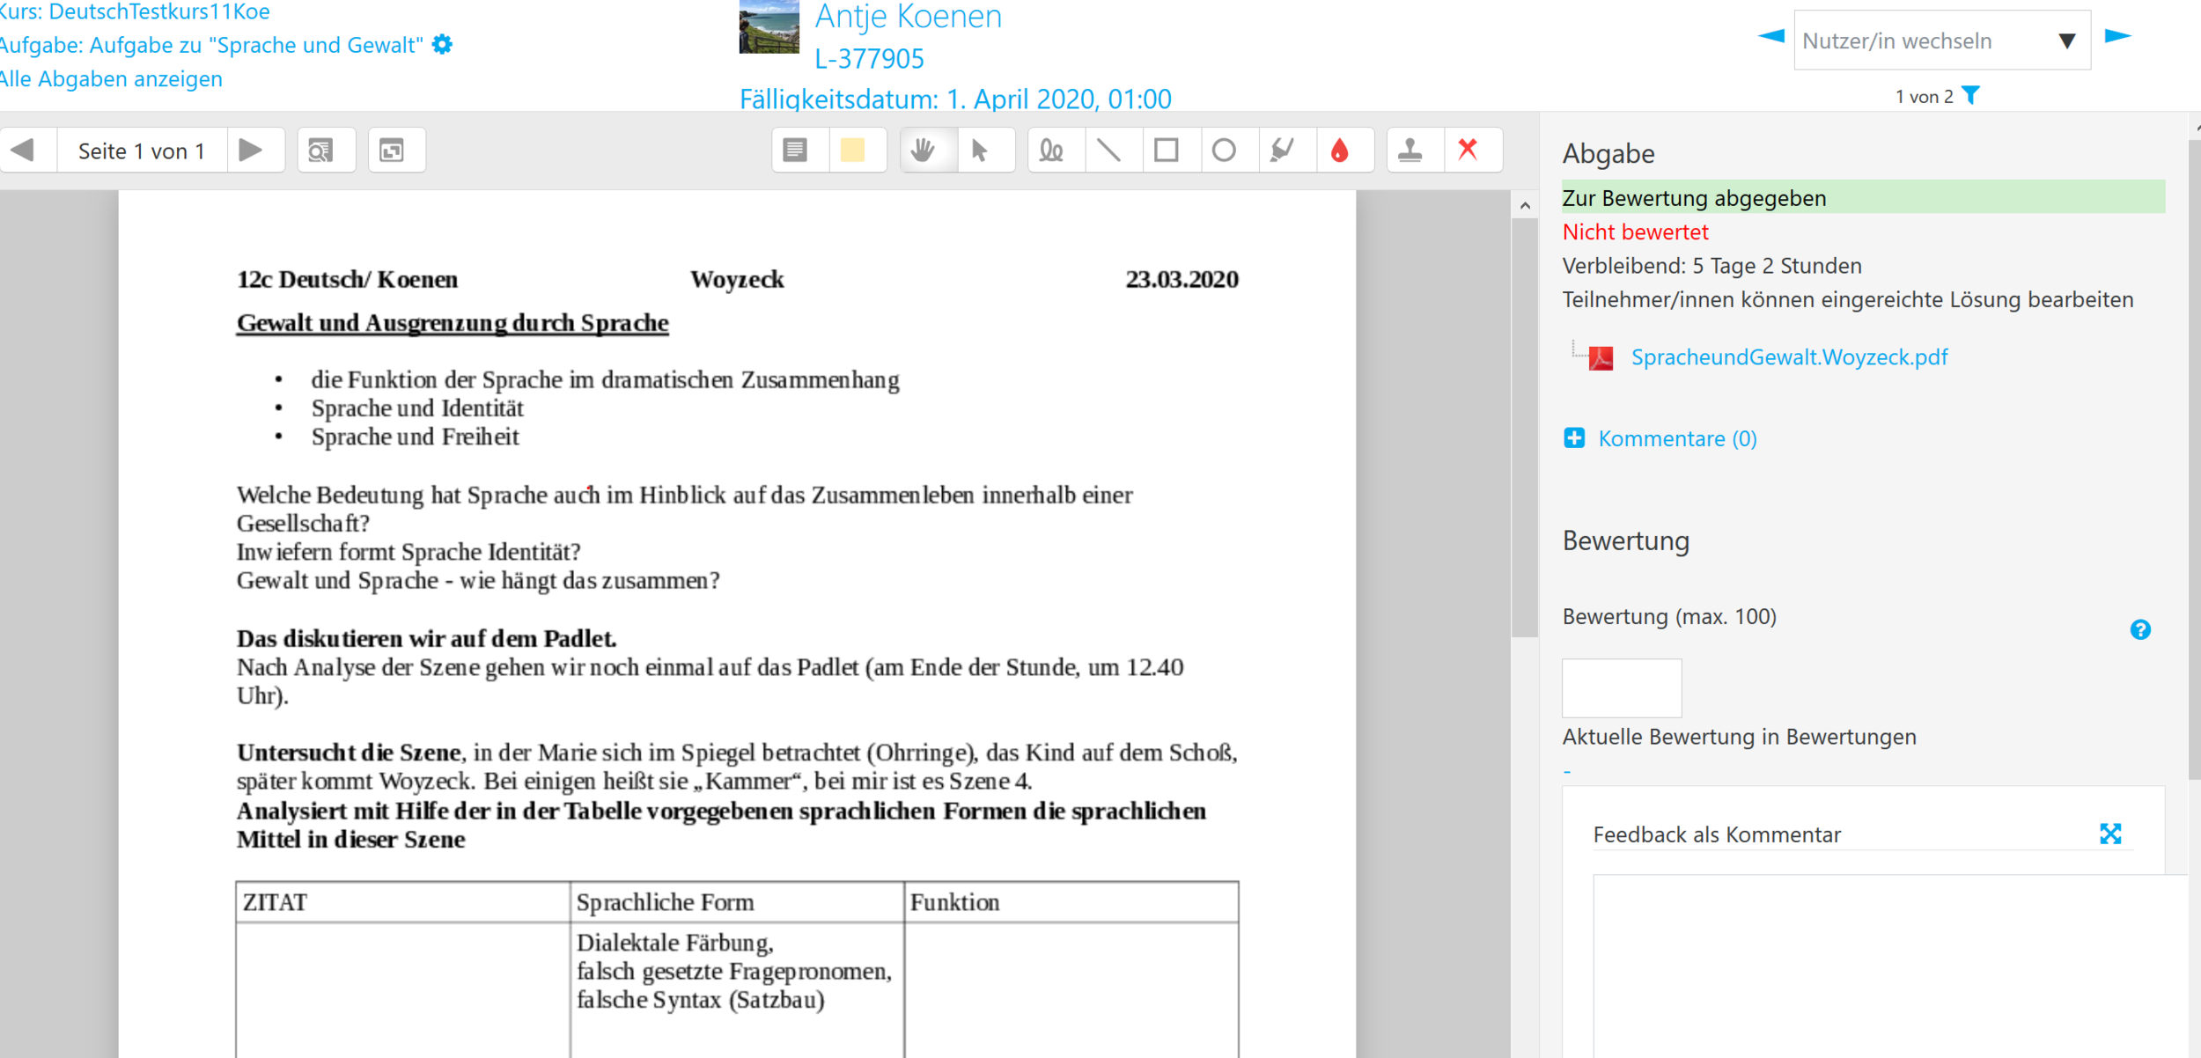Expand the Feedback als Kommentar editor
The width and height of the screenshot is (2201, 1058).
[2110, 834]
